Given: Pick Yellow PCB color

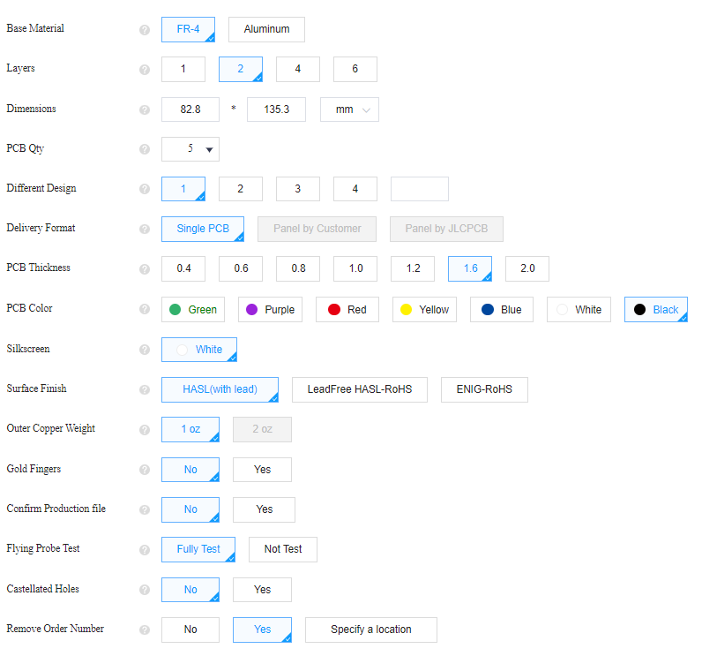Looking at the screenshot, I should coord(424,310).
